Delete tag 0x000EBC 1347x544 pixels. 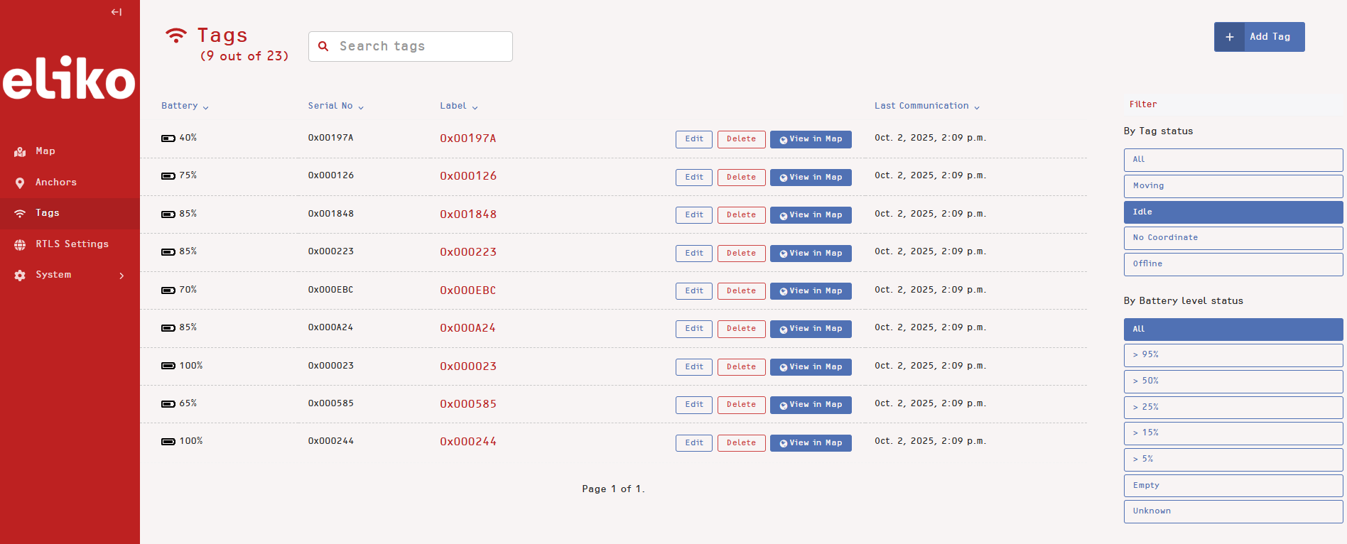(x=741, y=291)
